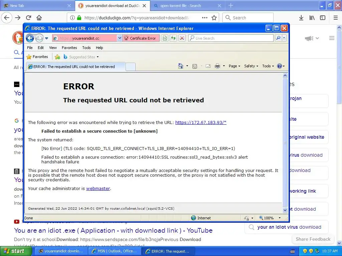Image resolution: width=342 pixels, height=256 pixels.
Task: Open recent pages dropdown beside IE navigation arrows
Action: pyautogui.click(x=46, y=38)
